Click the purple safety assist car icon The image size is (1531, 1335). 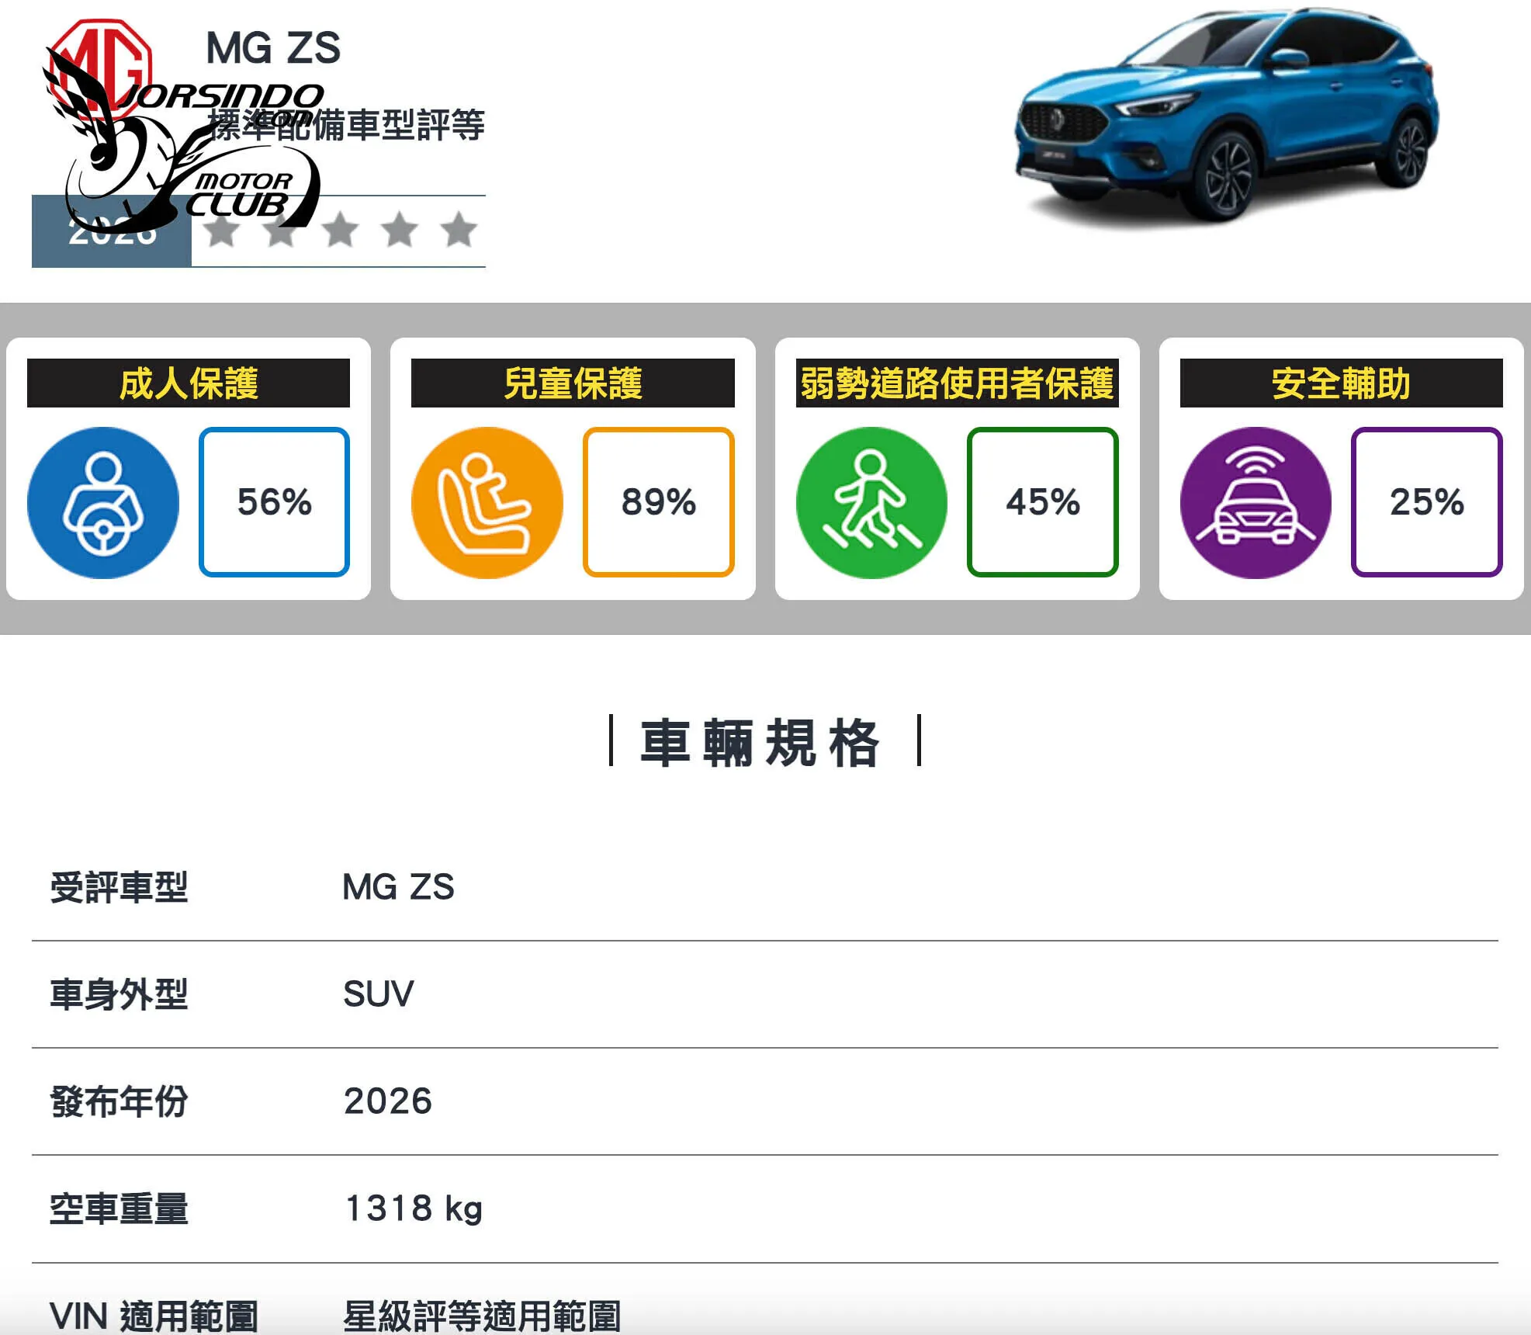(1256, 503)
